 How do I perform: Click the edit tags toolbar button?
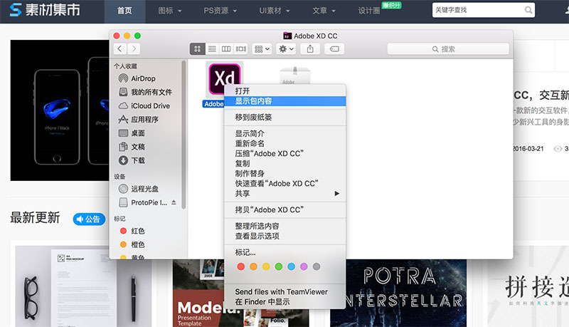tap(334, 48)
